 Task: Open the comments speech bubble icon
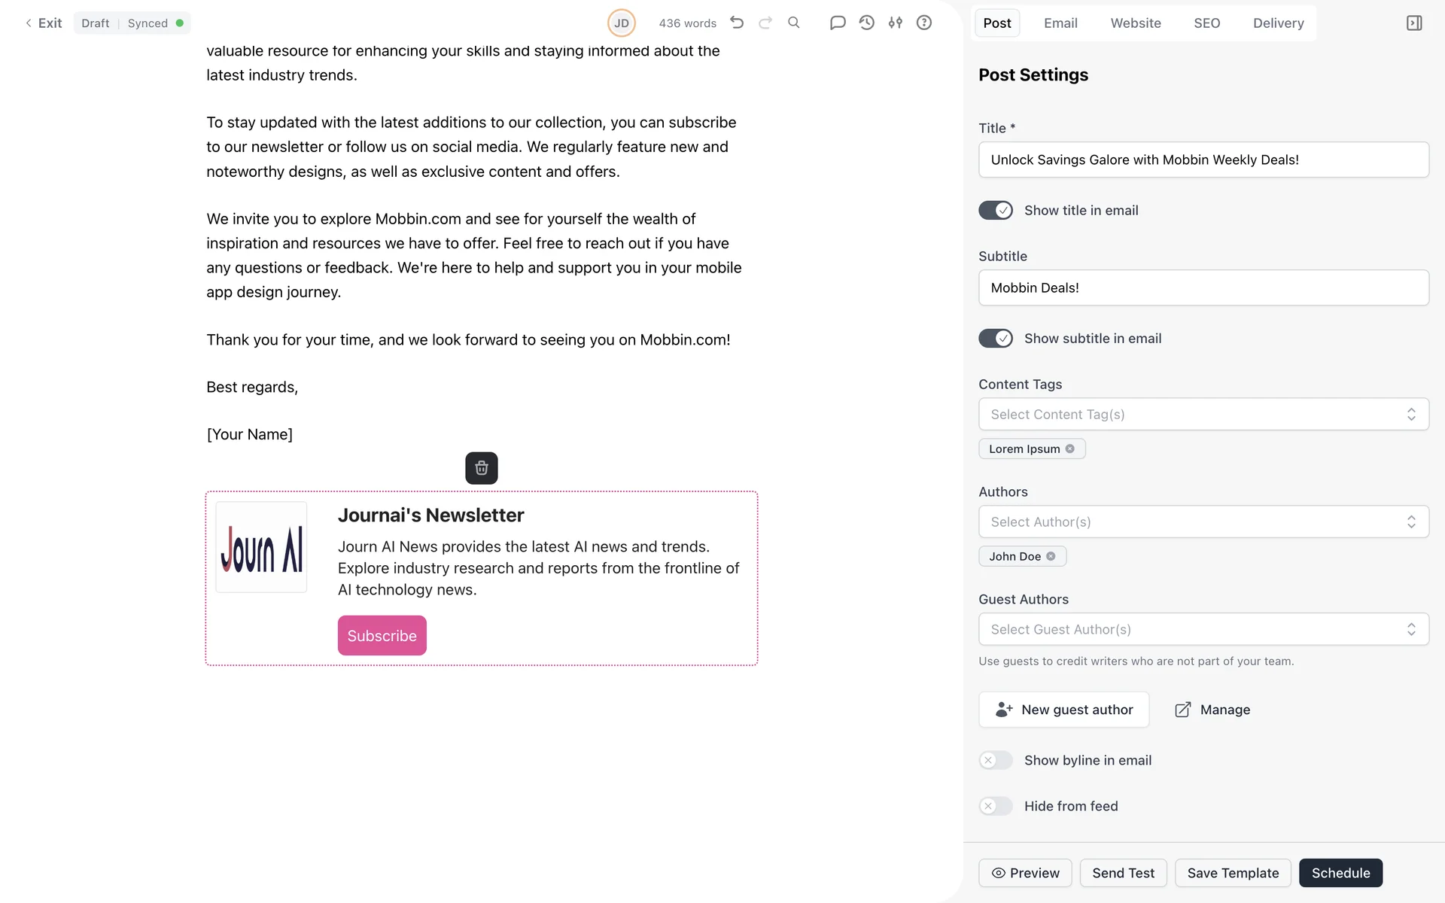click(x=838, y=23)
